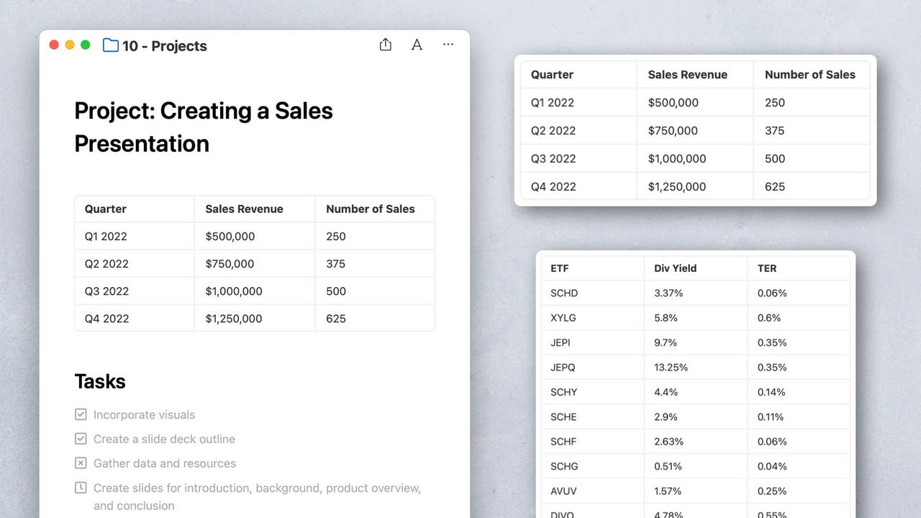
Task: Click the $1,250,000 cell in the note table
Action: [x=234, y=319]
